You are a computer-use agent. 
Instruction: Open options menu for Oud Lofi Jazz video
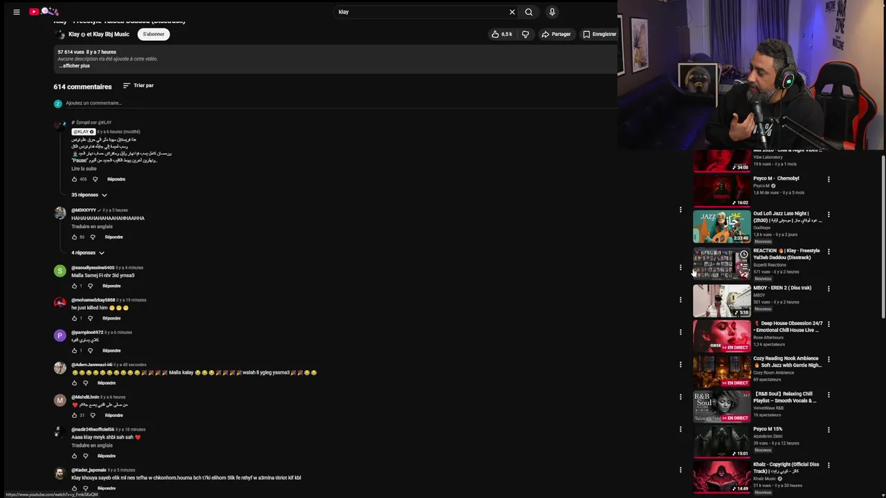tap(829, 214)
